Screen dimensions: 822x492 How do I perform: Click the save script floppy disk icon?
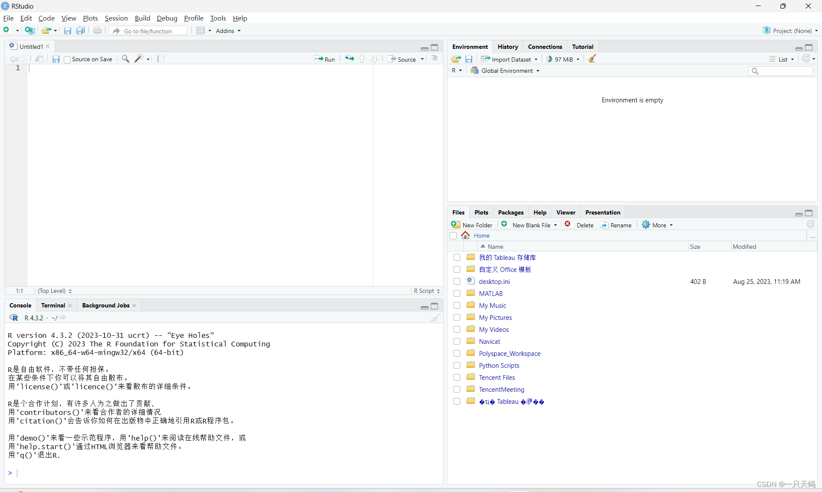click(x=56, y=59)
